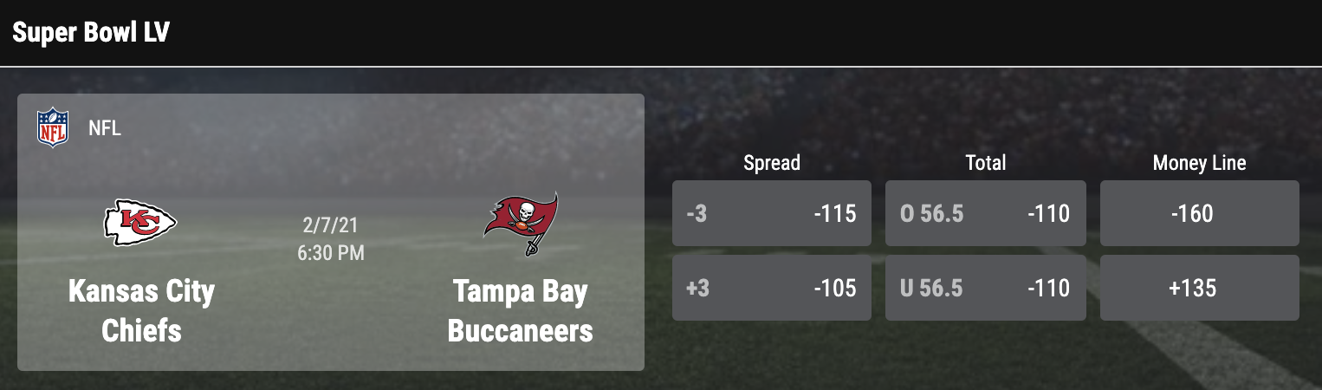1322x390 pixels.
Task: Bet the Buccaneers +135 money line
Action: coord(1199,288)
